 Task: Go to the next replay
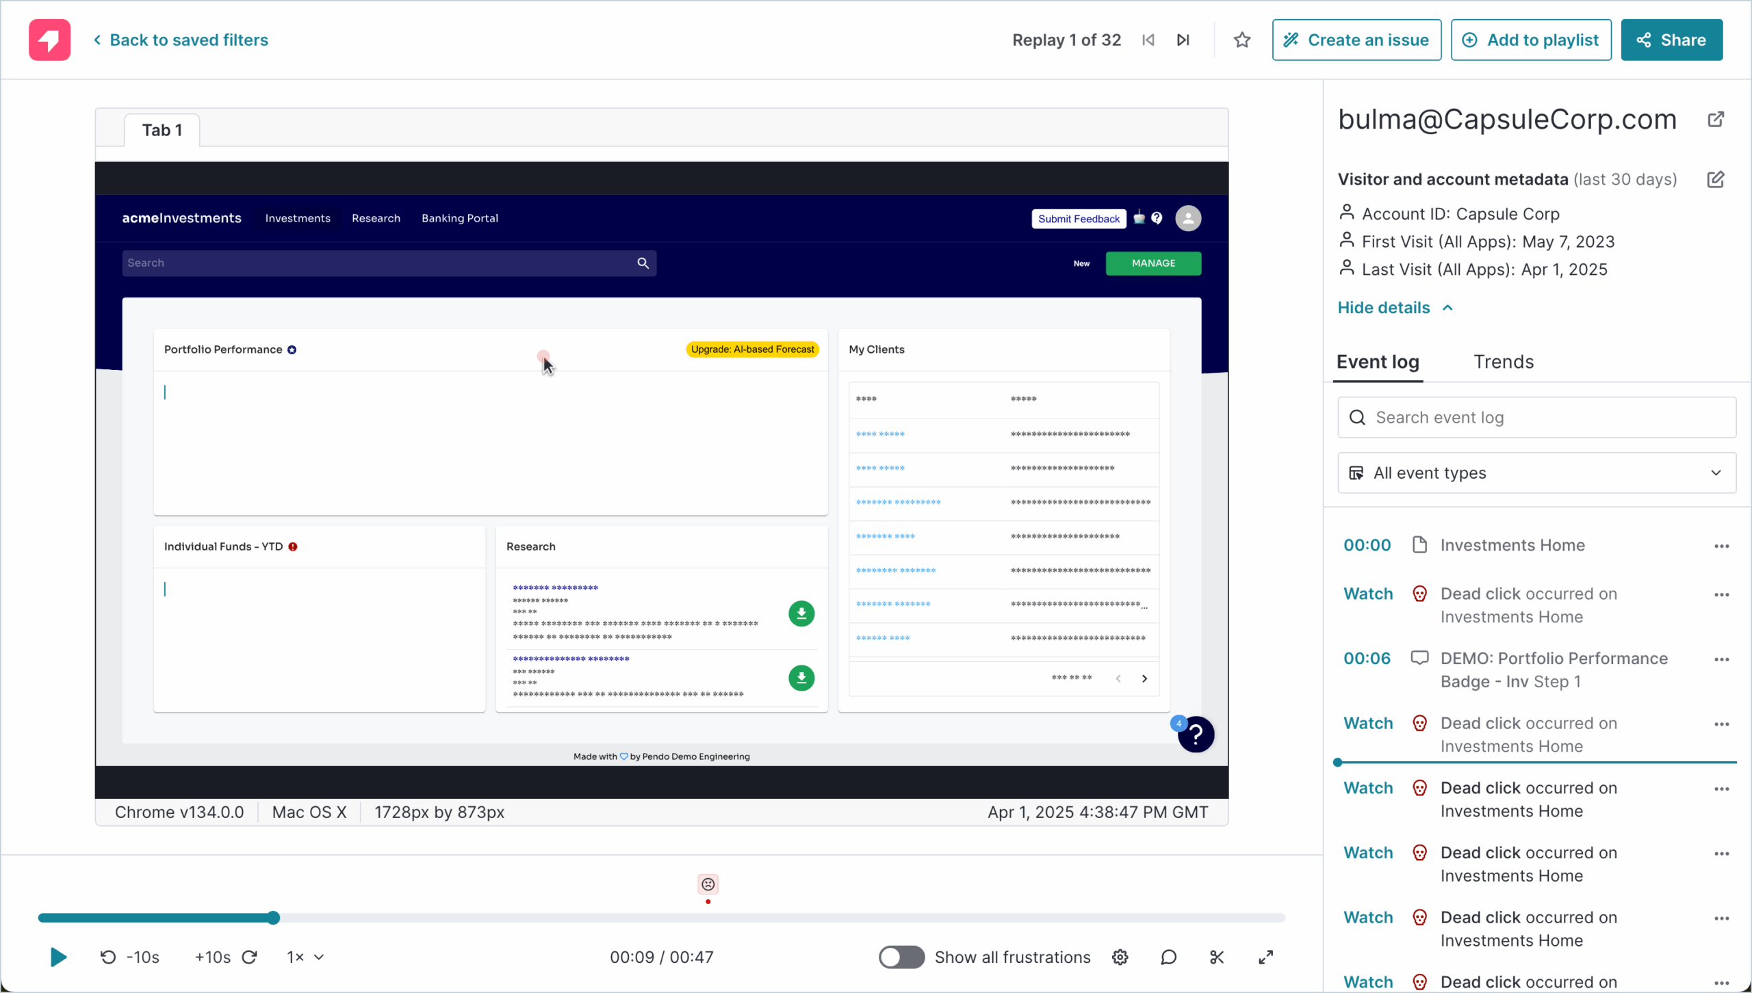coord(1183,40)
